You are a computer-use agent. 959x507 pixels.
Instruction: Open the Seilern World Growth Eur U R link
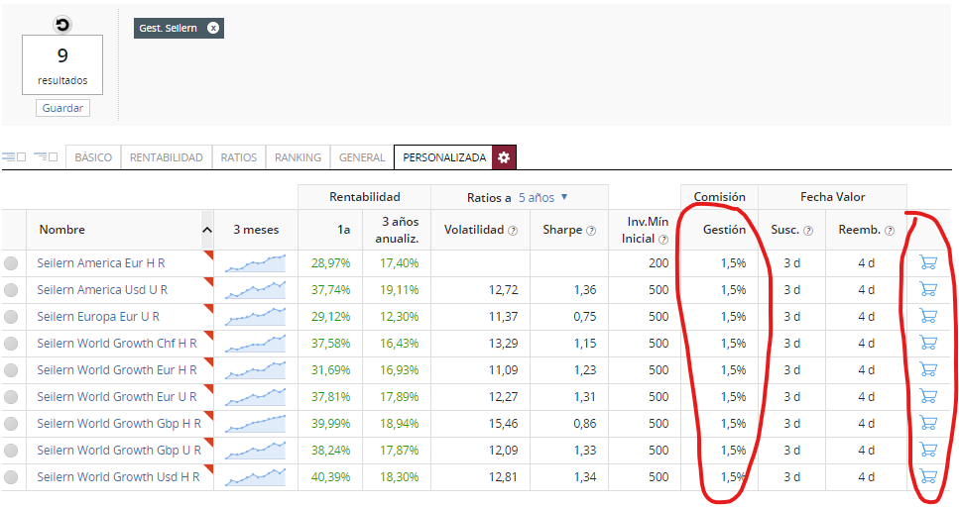pyautogui.click(x=117, y=397)
